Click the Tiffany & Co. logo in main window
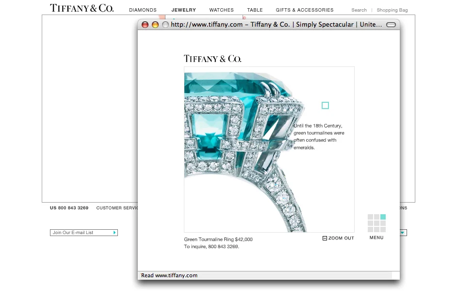The height and width of the screenshot is (301, 458). point(82,8)
